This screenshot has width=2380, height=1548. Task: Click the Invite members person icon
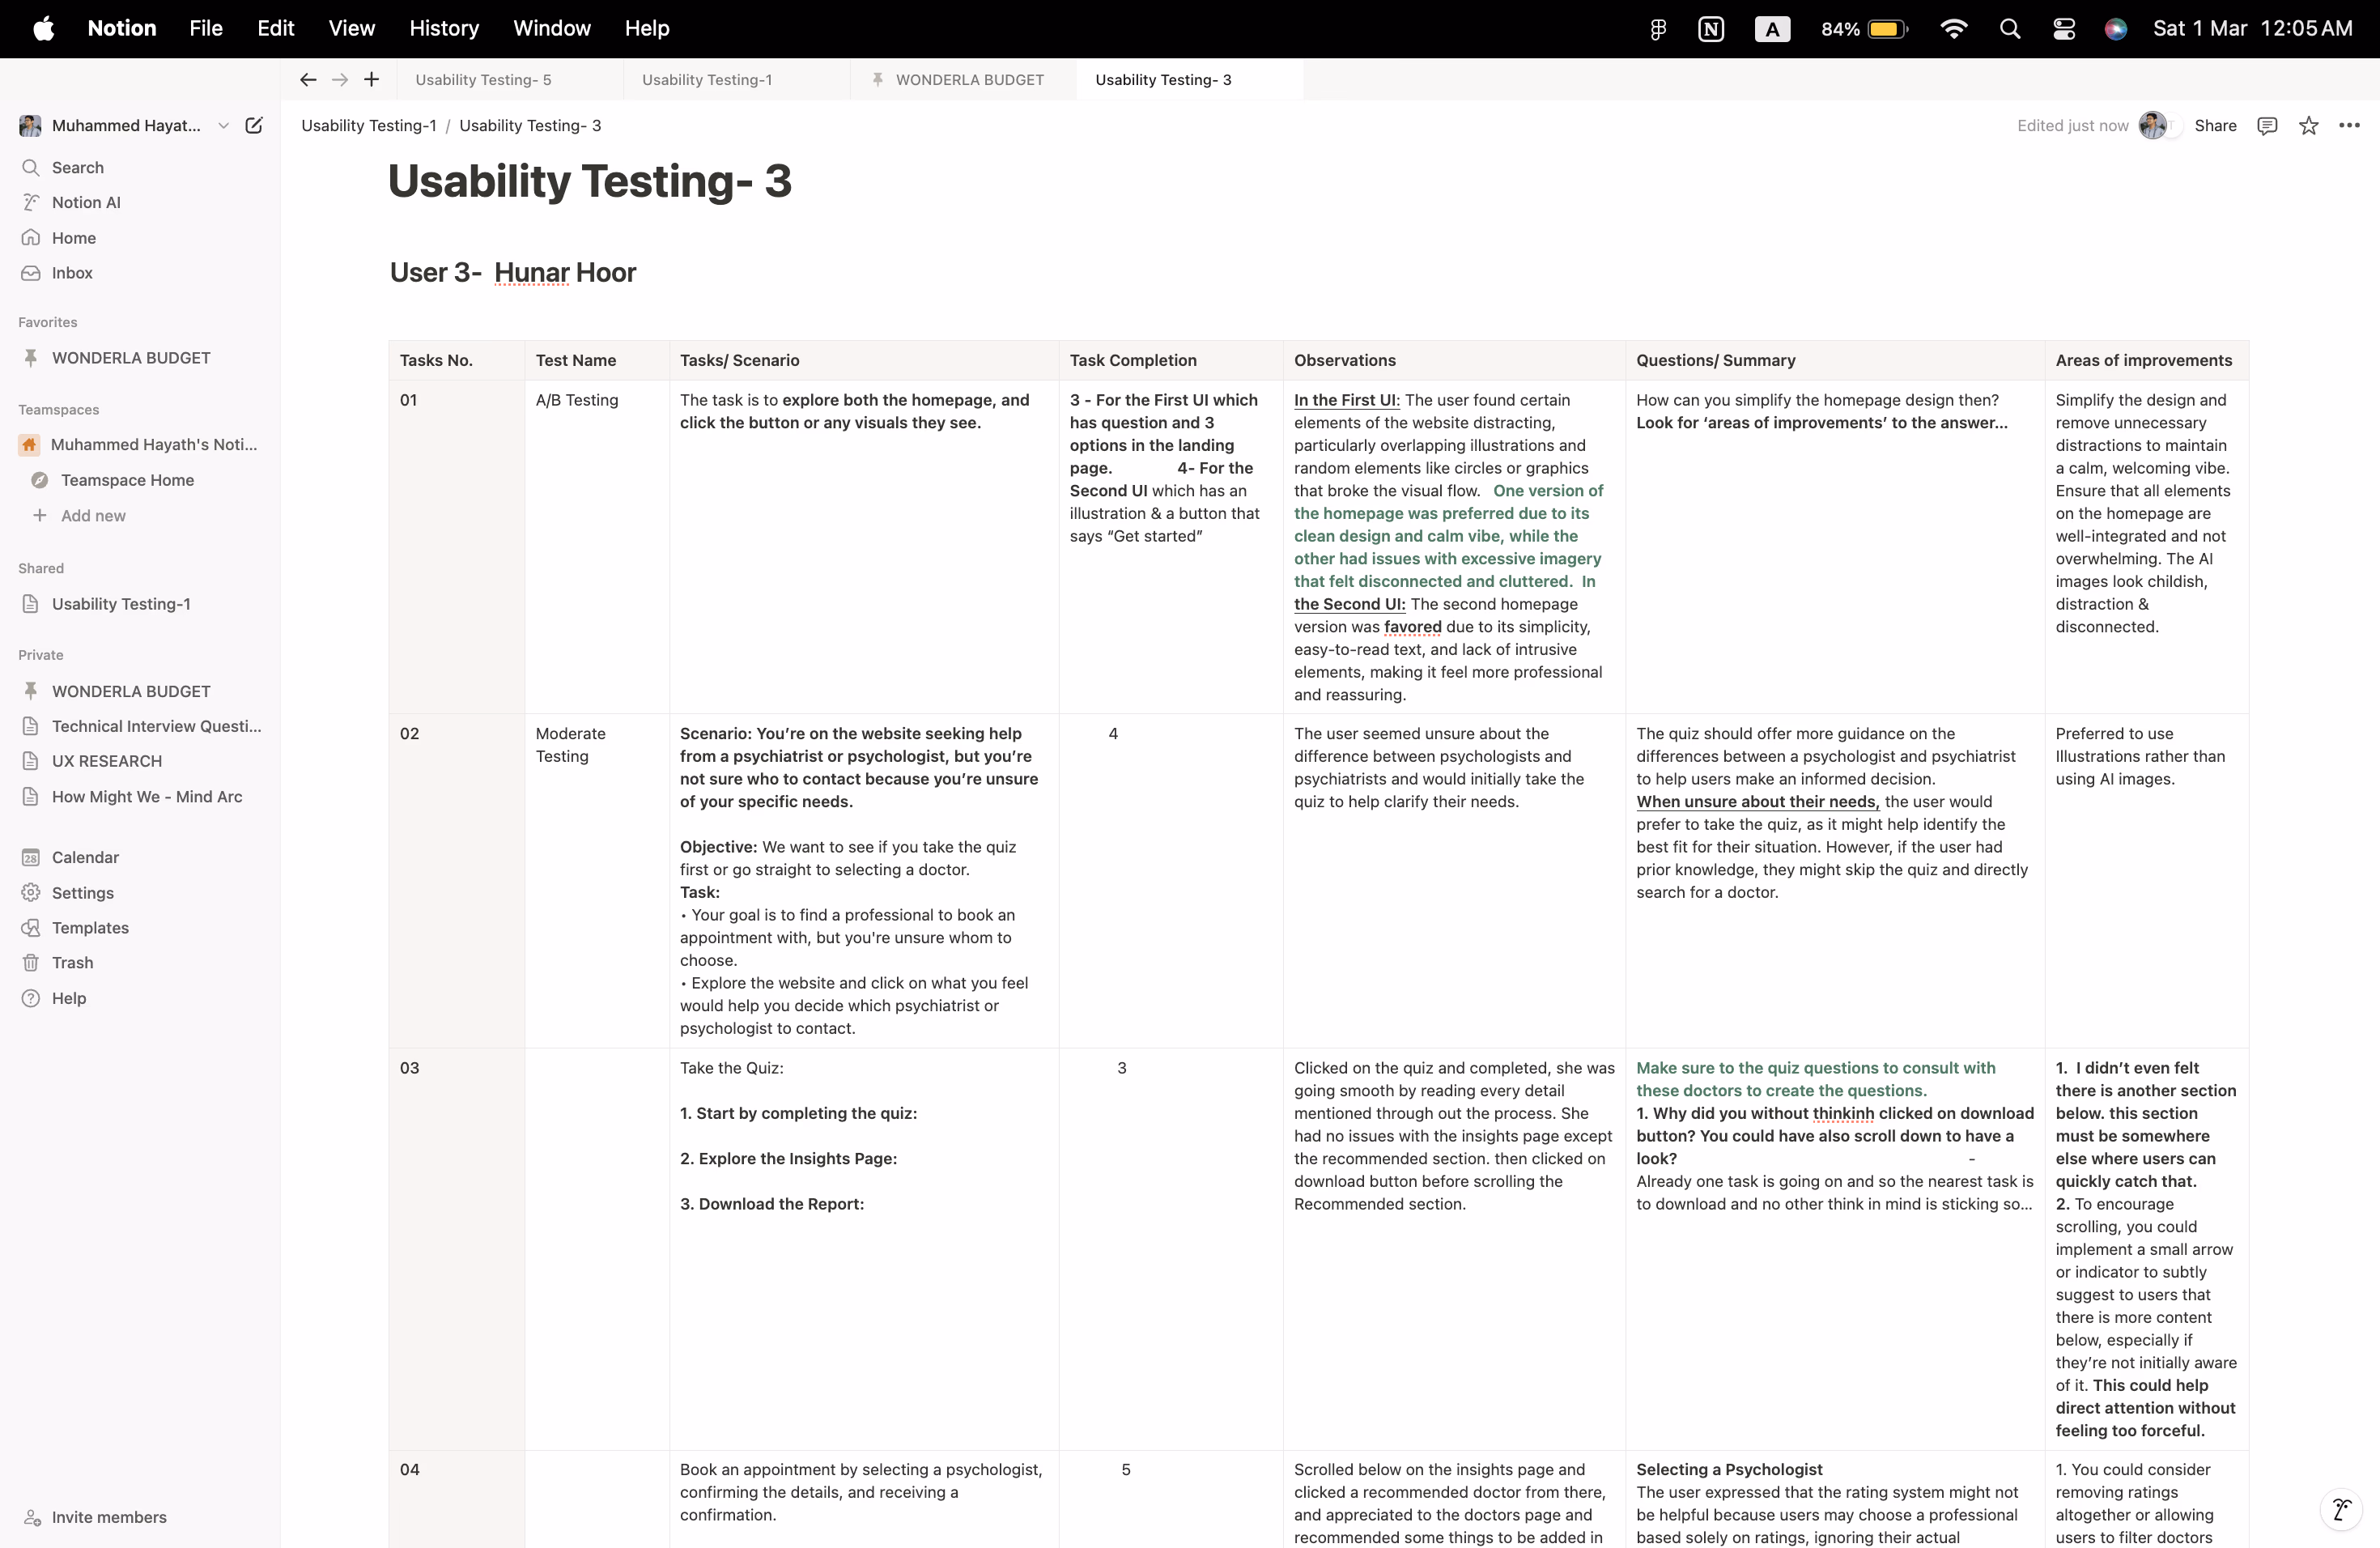click(32, 1518)
